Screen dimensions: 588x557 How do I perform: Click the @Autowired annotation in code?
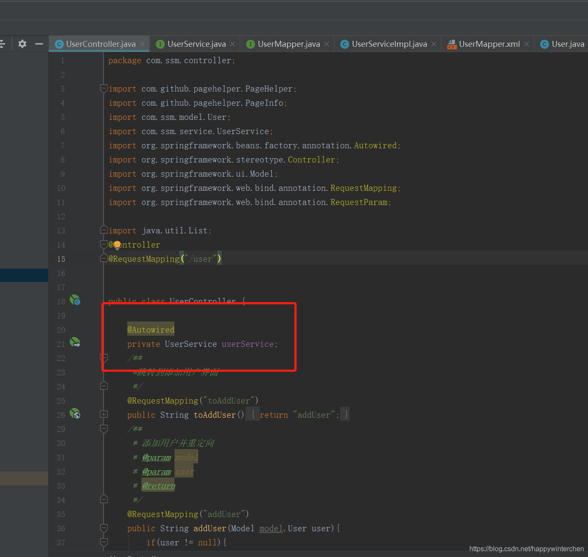click(x=151, y=330)
